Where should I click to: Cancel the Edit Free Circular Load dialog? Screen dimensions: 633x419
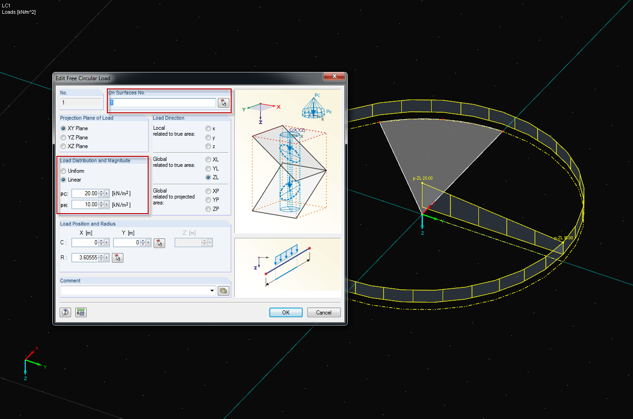(x=324, y=312)
